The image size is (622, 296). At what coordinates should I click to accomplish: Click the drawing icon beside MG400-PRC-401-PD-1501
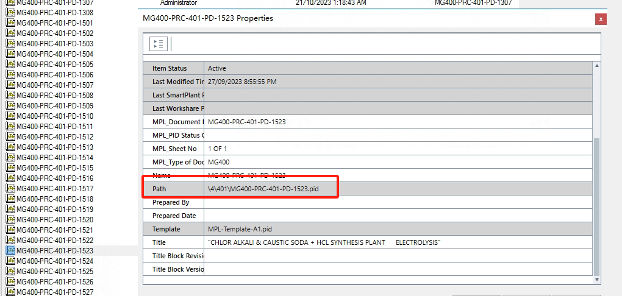10,23
